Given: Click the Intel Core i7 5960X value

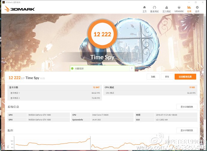Looking at the screenshot, I should 100,115.
